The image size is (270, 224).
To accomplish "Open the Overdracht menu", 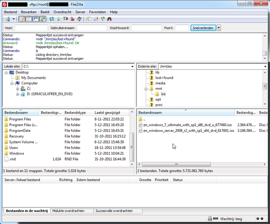I will (63, 12).
